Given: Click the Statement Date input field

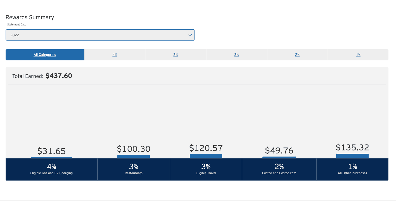Looking at the screenshot, I should click(x=84, y=35).
